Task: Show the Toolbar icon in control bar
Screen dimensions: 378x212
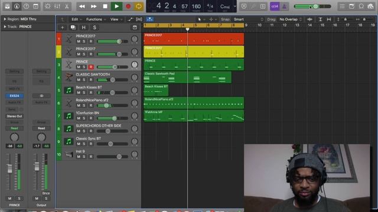Action: click(35, 6)
